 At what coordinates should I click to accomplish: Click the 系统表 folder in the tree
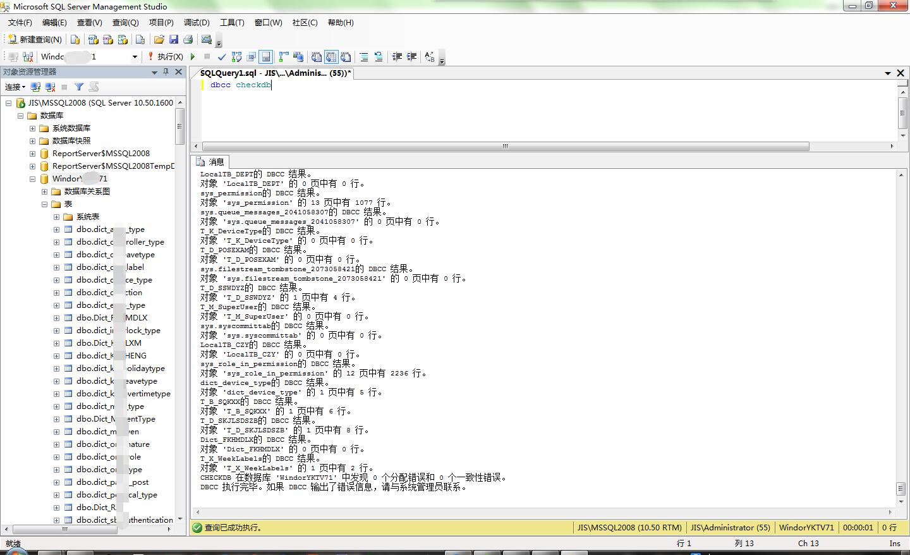(88, 216)
